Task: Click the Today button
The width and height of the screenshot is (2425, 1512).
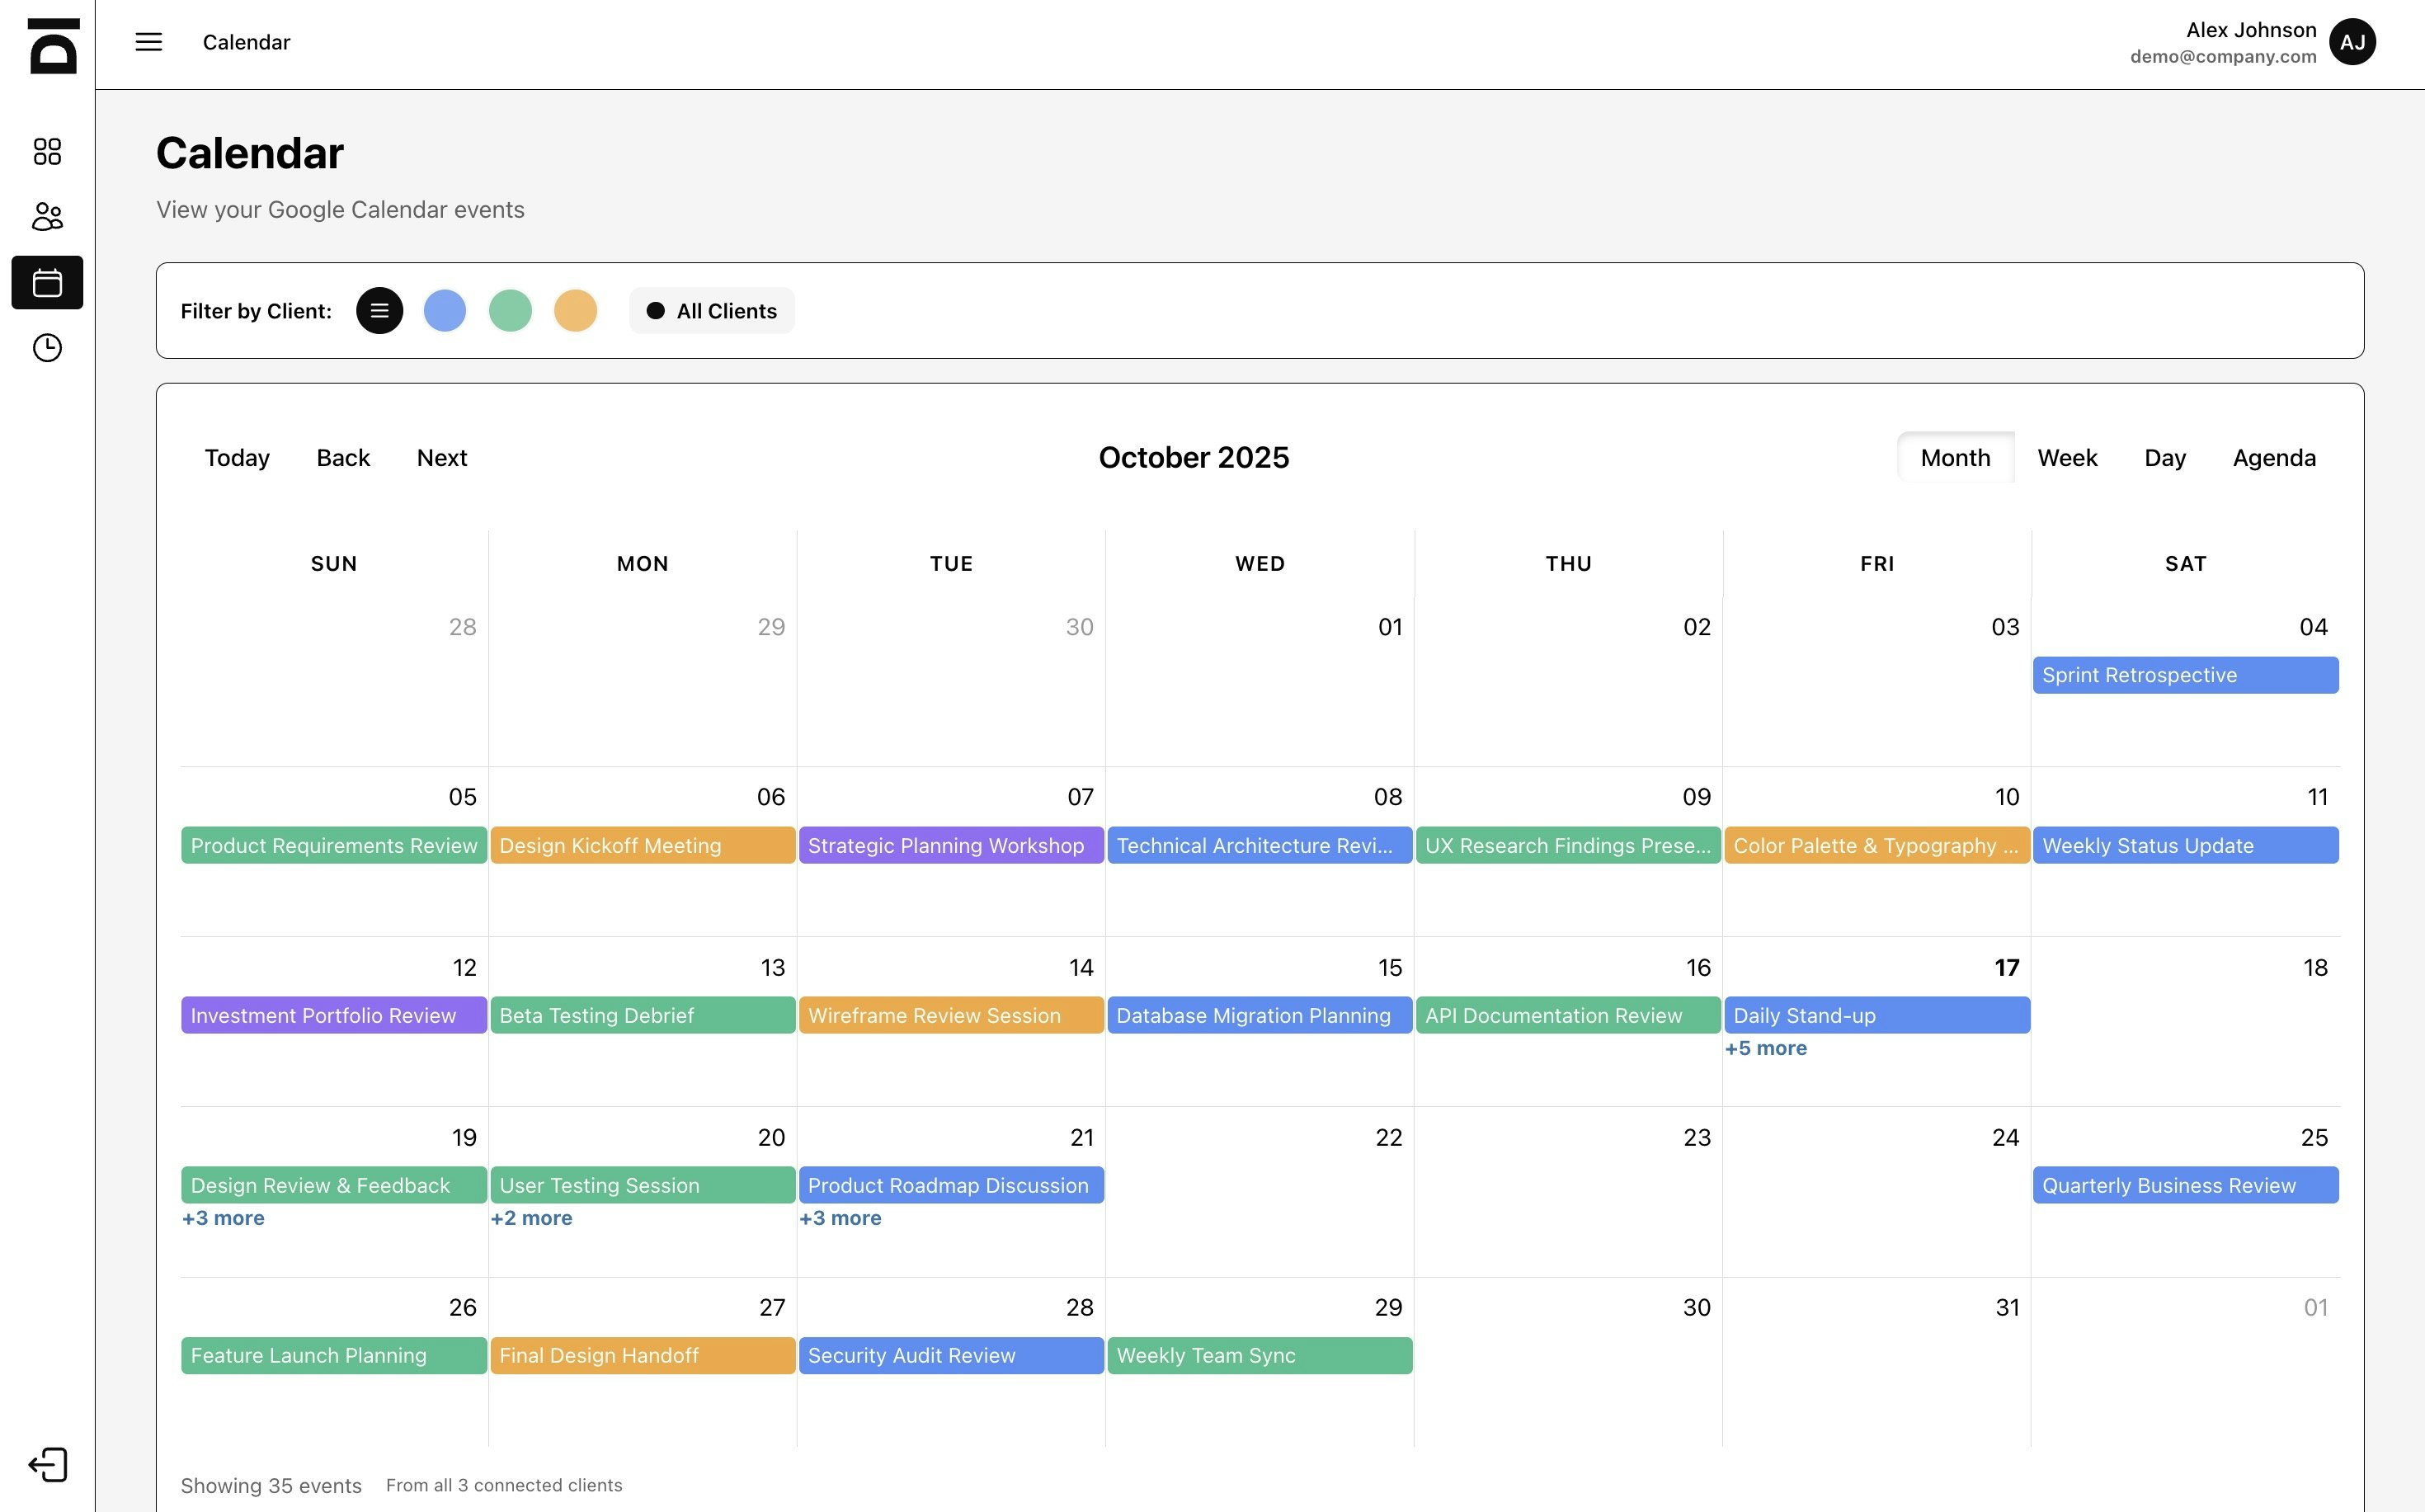Action: 237,458
